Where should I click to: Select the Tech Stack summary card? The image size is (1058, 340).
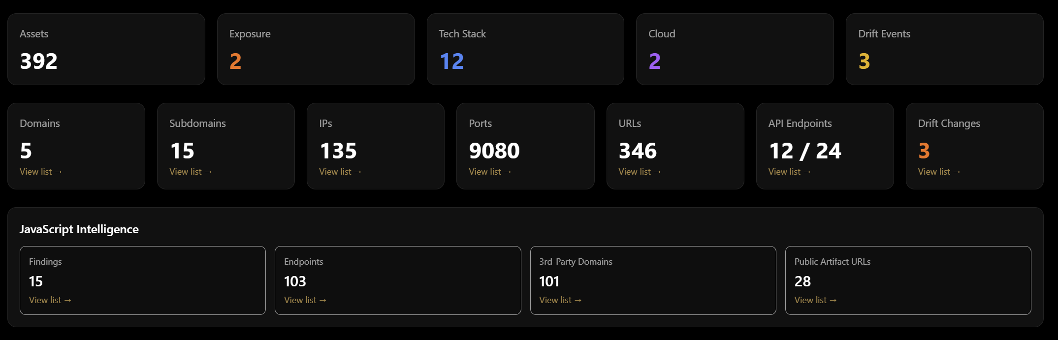point(525,49)
